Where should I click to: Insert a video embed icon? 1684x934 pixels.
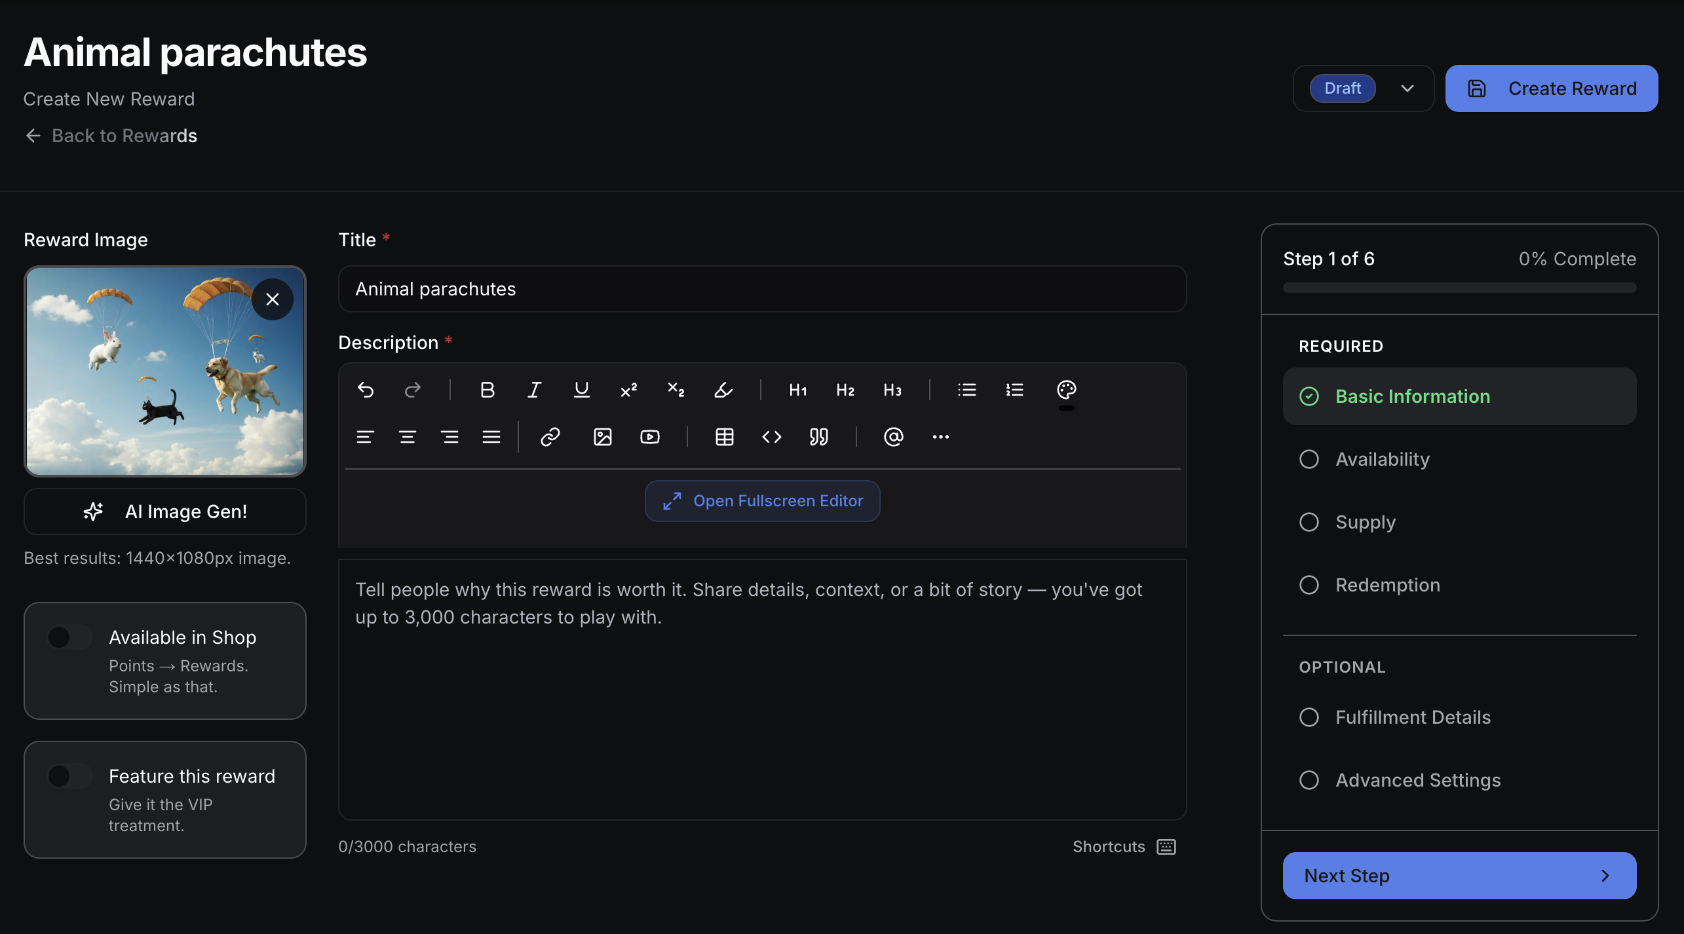(x=649, y=437)
